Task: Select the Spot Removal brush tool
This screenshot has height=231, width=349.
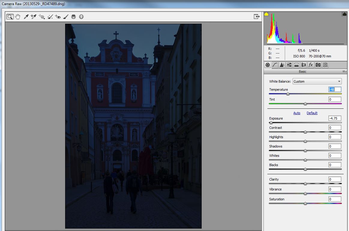Action: click(x=50, y=17)
